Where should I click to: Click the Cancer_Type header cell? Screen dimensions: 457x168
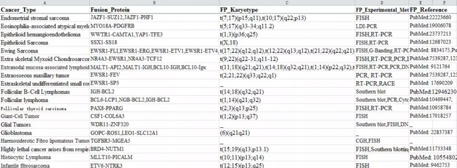click(x=45, y=10)
